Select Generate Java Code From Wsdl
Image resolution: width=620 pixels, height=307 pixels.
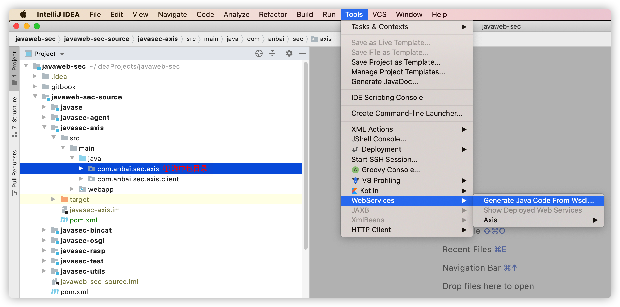coord(538,200)
